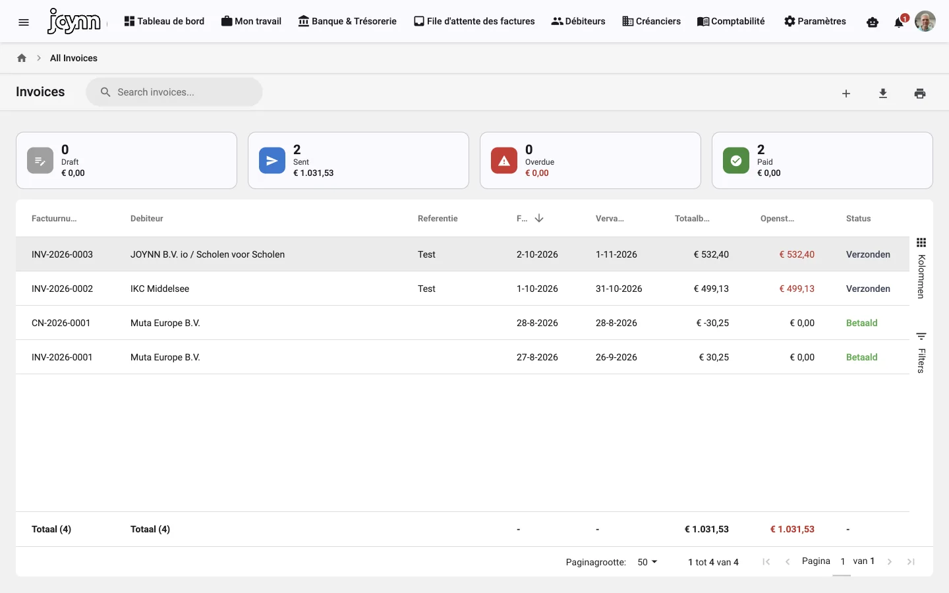Expand the Paginagrootte 50 dropdown
Viewport: 949px width, 593px height.
tap(647, 562)
